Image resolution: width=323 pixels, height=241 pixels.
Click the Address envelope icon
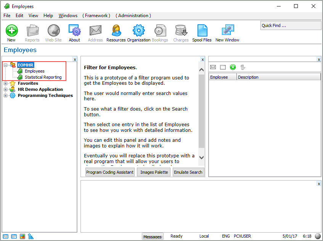(x=95, y=30)
